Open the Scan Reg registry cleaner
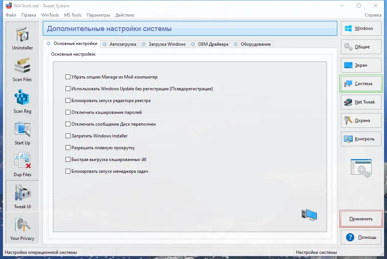Viewport: 387px width, 259px height. [x=22, y=101]
